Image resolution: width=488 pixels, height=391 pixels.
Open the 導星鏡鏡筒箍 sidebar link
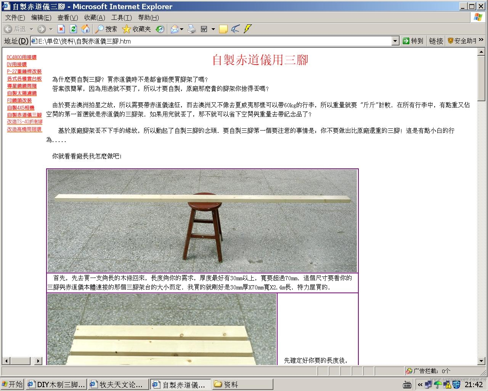point(22,86)
